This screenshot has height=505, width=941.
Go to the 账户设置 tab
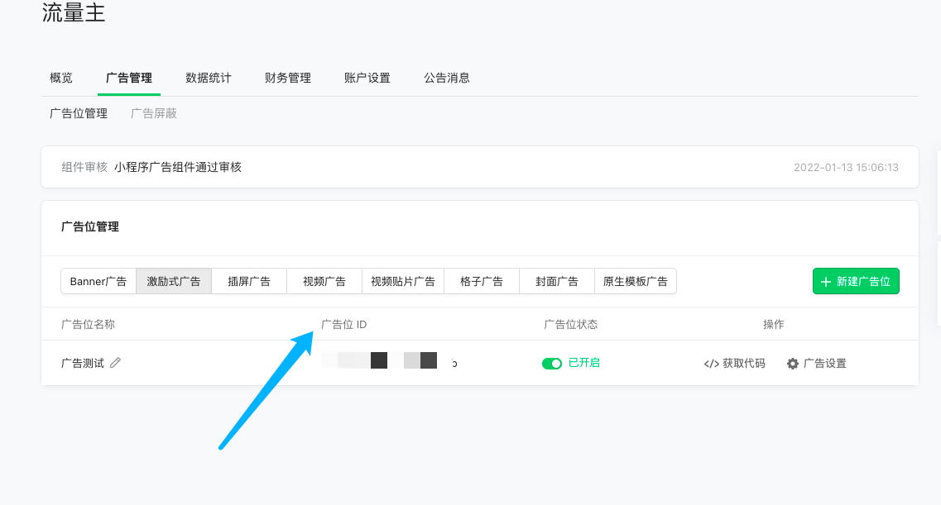click(367, 78)
